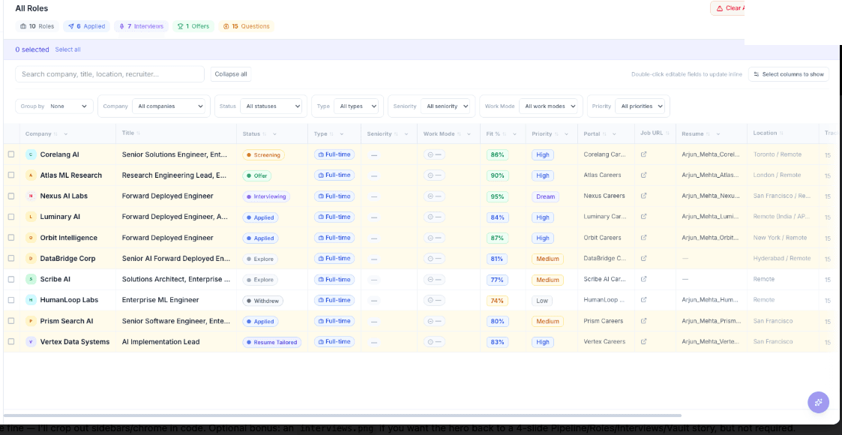The image size is (842, 435).
Task: Open the Arjun_Mehta_Corel resume link
Action: point(711,154)
